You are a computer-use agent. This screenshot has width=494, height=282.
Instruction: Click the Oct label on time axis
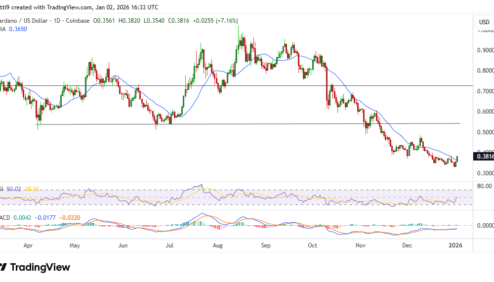[x=312, y=245]
